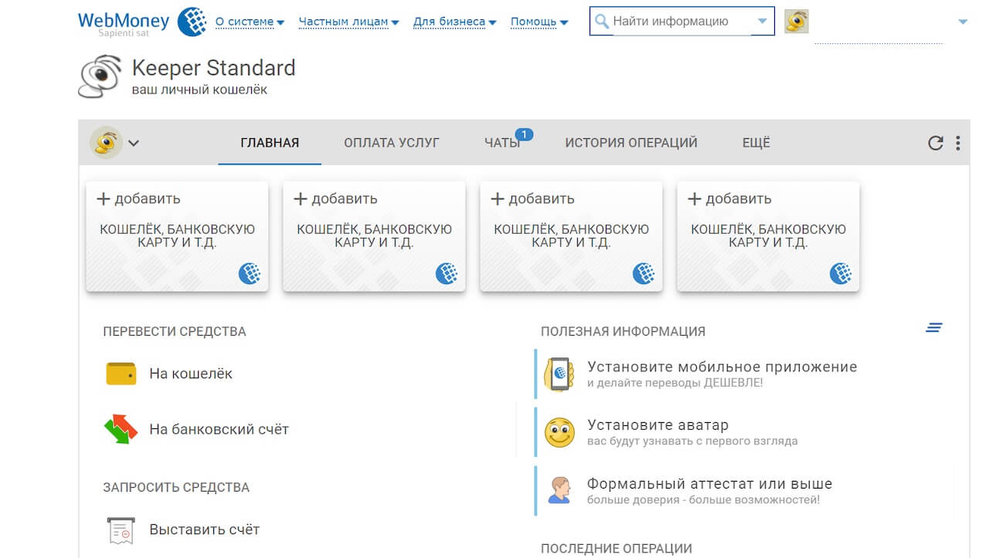Image resolution: width=989 pixels, height=558 pixels.
Task: Expand the Для бизнеса menu
Action: pos(454,22)
